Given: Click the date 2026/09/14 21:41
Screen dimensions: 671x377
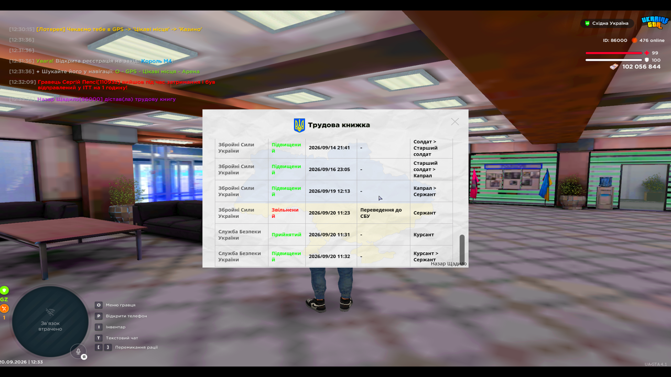Looking at the screenshot, I should [329, 148].
